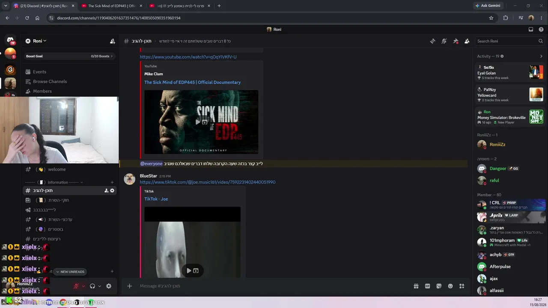Bookmark this page with the star icon
Screen dimensions: 548x308
coord(491,18)
